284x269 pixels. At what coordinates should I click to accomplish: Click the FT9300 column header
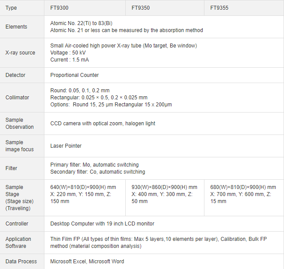point(59,8)
